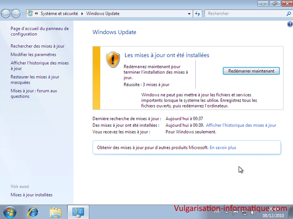Click the refresh button beside address bar

[197, 13]
